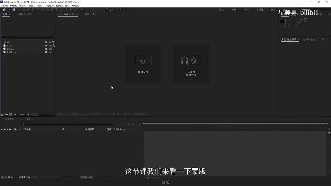
Task: Click the new folder icon in Project panel
Action: (x=6, y=114)
